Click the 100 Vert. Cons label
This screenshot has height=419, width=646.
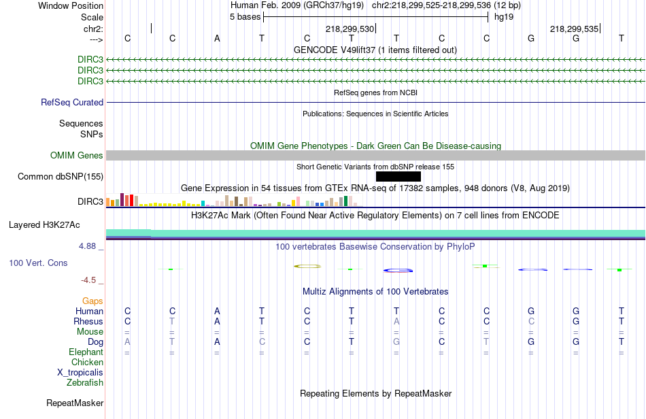[x=38, y=263]
